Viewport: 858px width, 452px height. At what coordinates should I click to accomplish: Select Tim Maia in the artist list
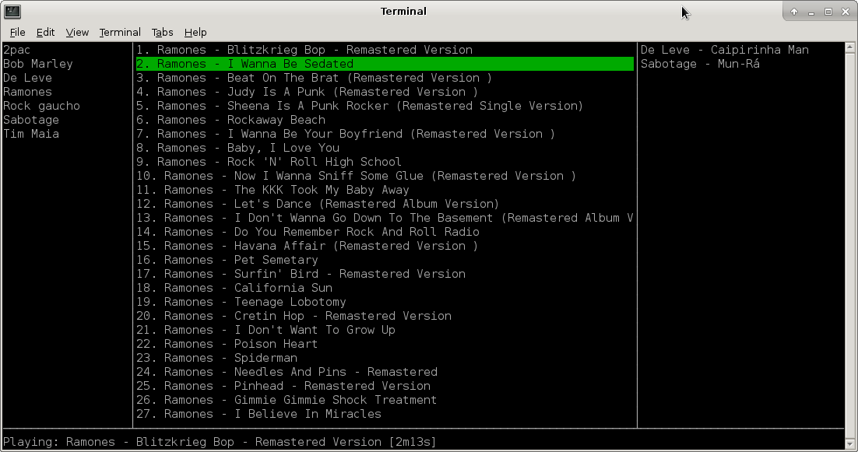(30, 134)
